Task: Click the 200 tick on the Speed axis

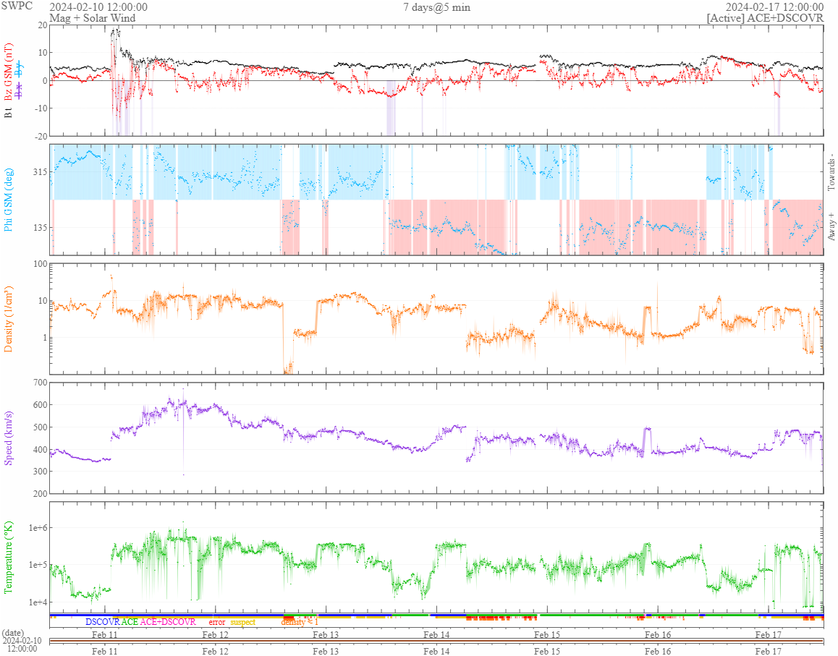Action: point(41,493)
